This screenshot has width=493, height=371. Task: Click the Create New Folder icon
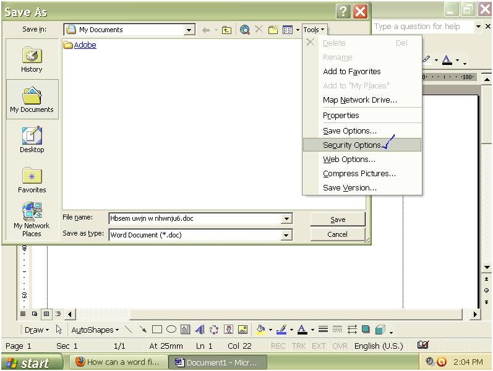tap(273, 30)
